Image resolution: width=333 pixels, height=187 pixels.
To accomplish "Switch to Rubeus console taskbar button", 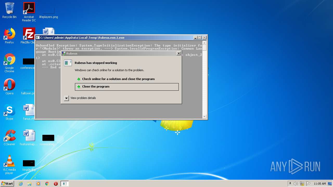I will click(x=65, y=184).
